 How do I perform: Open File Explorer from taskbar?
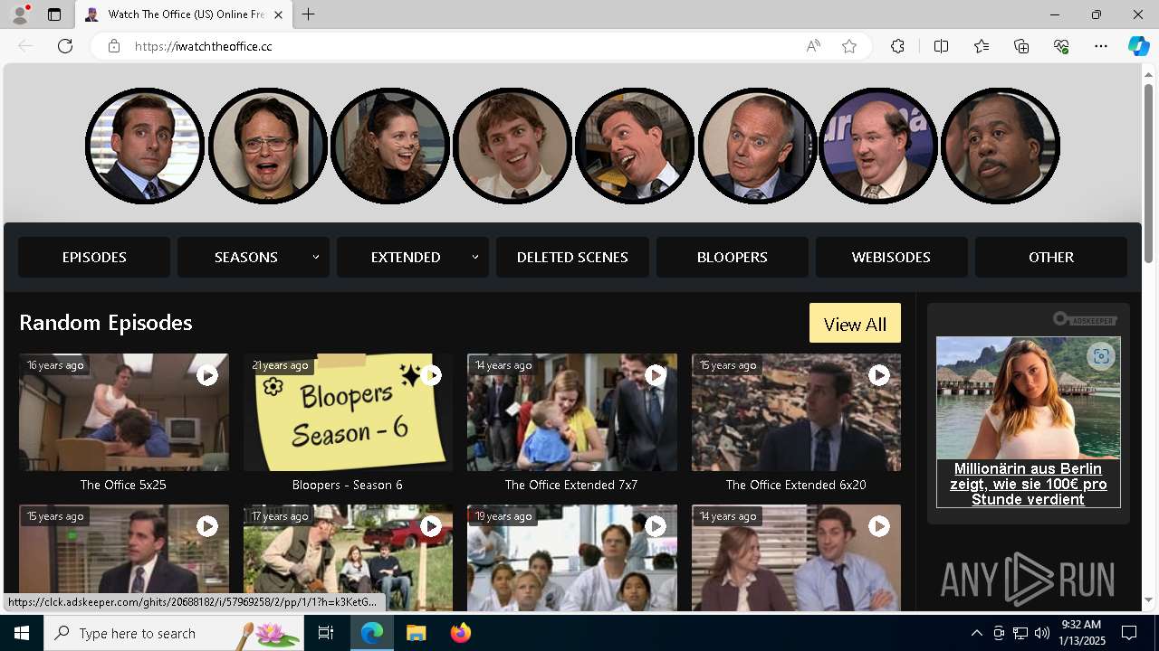tap(416, 633)
